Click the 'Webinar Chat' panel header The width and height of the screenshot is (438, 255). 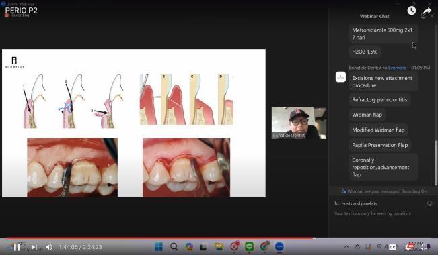point(374,17)
